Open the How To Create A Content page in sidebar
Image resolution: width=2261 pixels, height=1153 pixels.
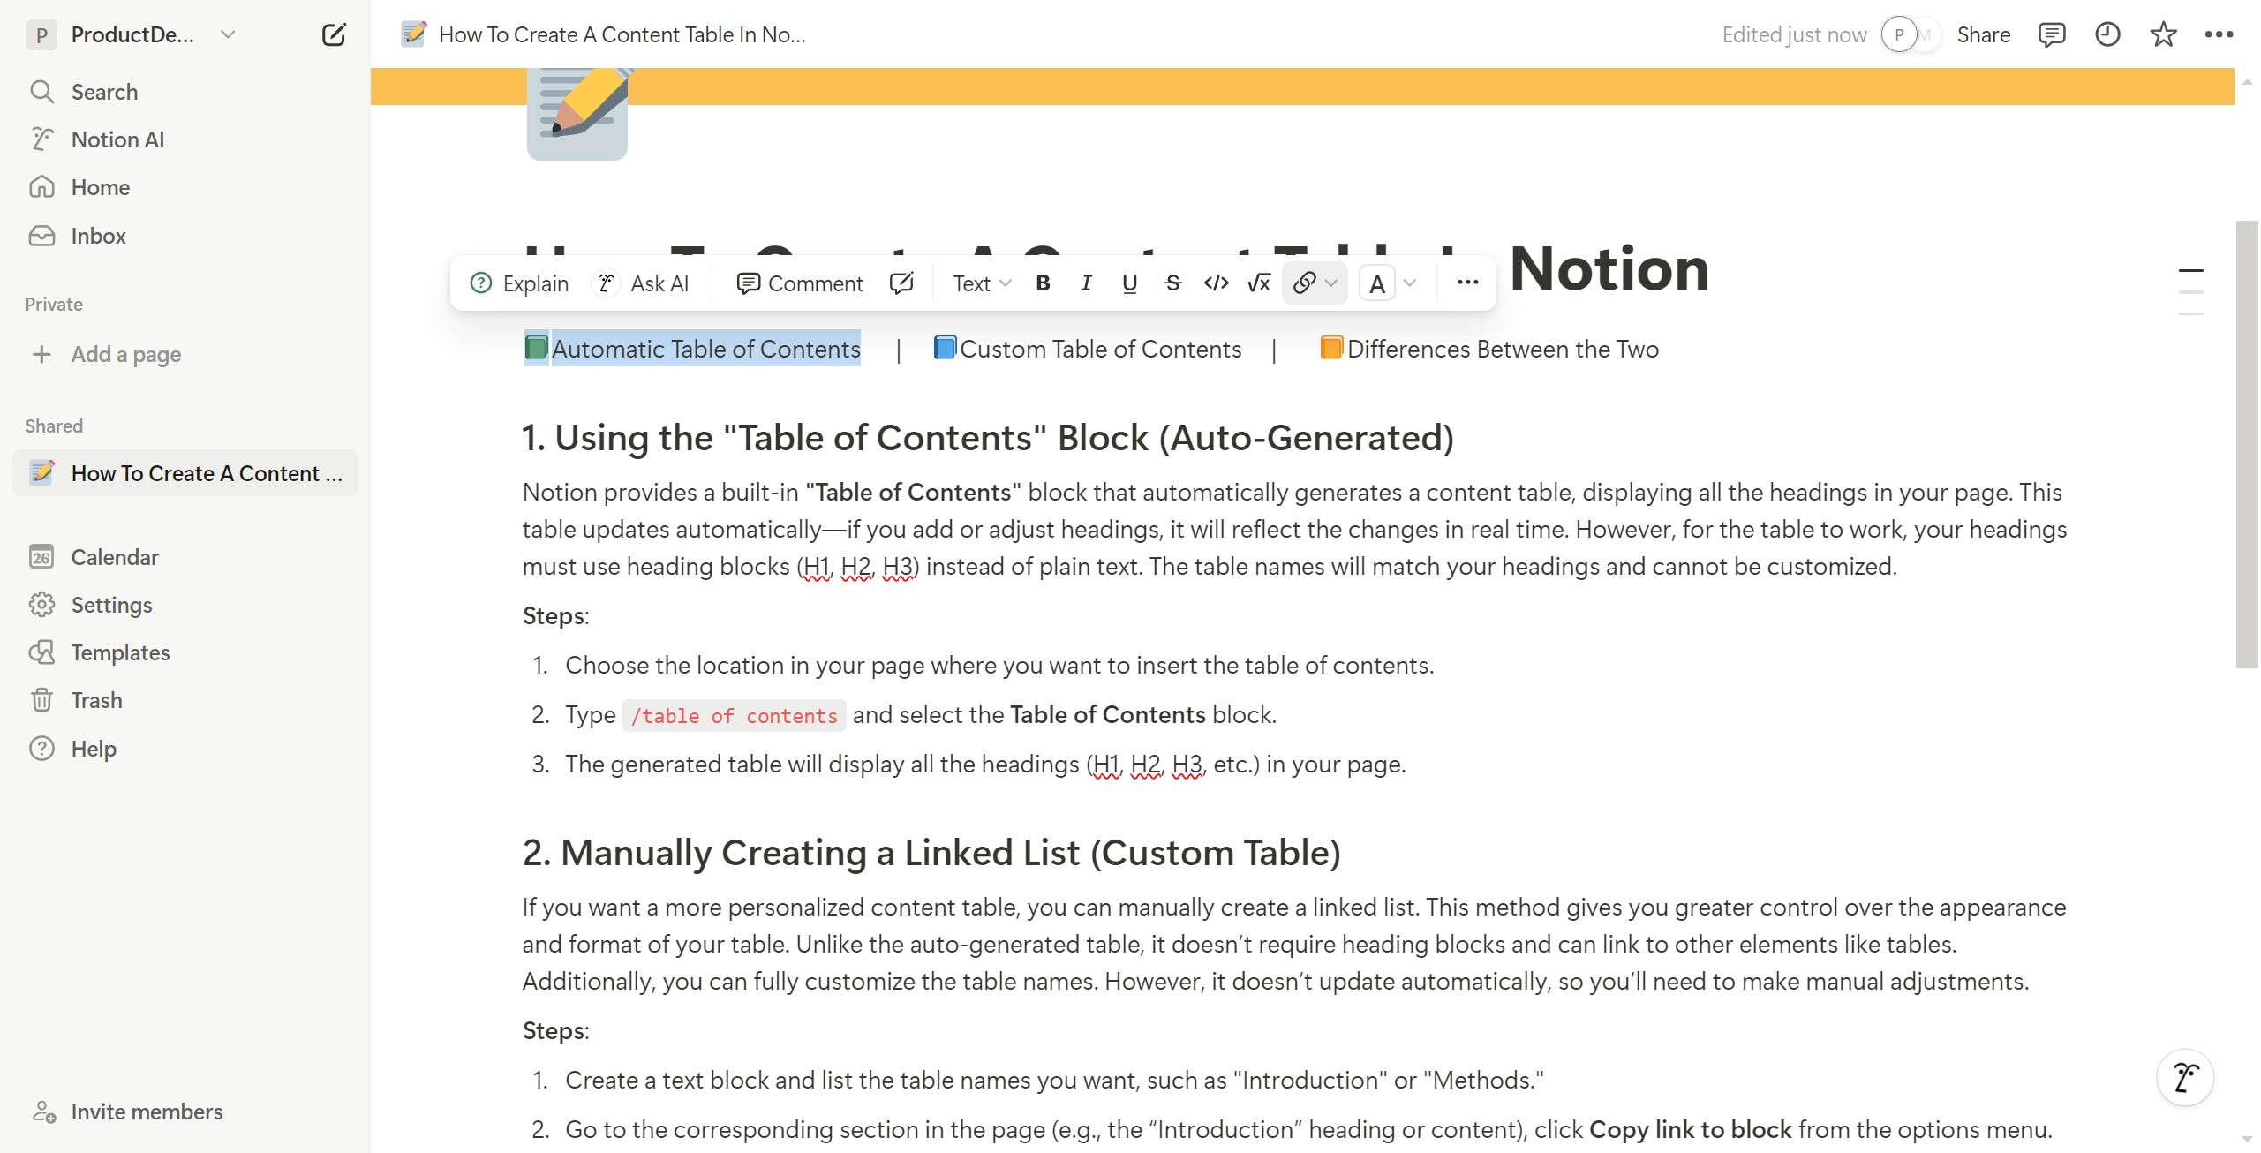(185, 473)
